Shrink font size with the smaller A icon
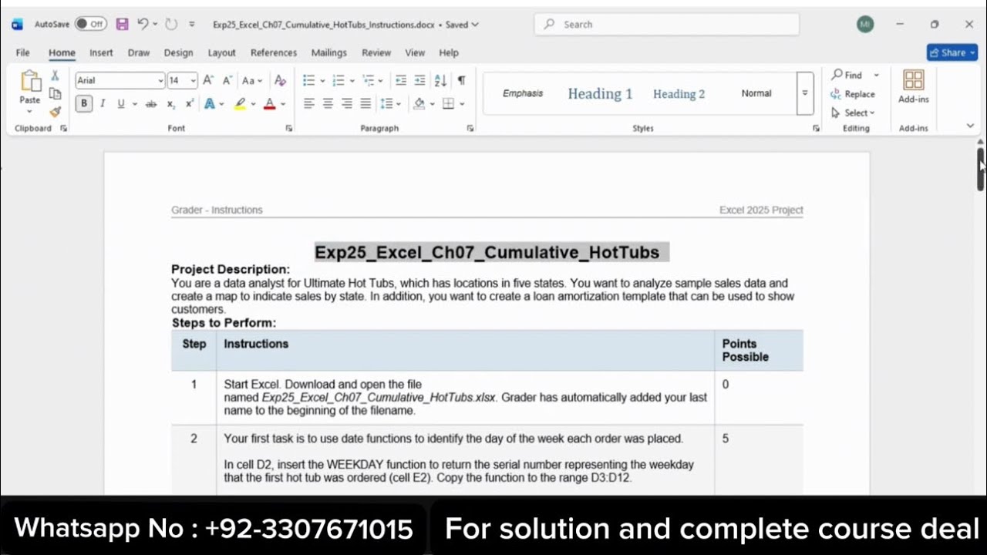 point(227,80)
